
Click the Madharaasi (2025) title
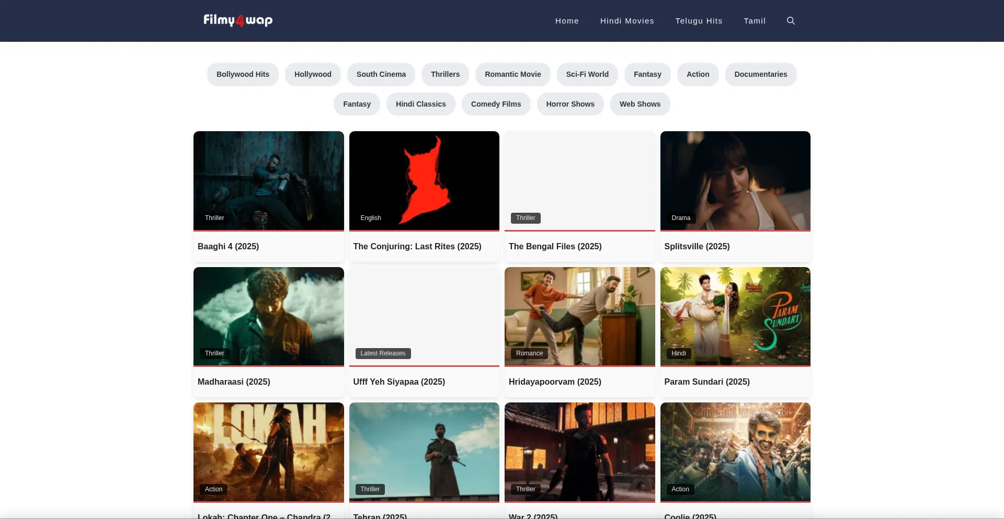pyautogui.click(x=234, y=382)
